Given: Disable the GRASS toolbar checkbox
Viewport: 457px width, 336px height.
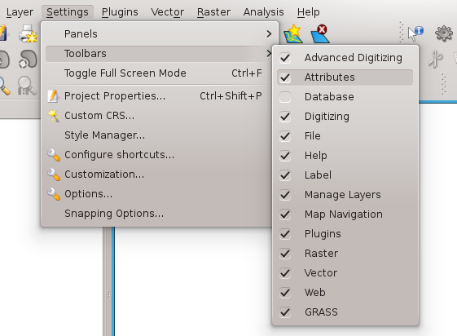Looking at the screenshot, I should pos(285,312).
